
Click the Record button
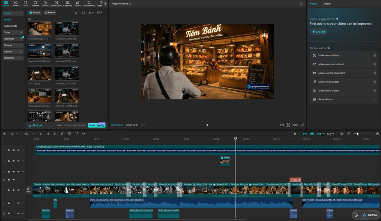click(x=50, y=13)
